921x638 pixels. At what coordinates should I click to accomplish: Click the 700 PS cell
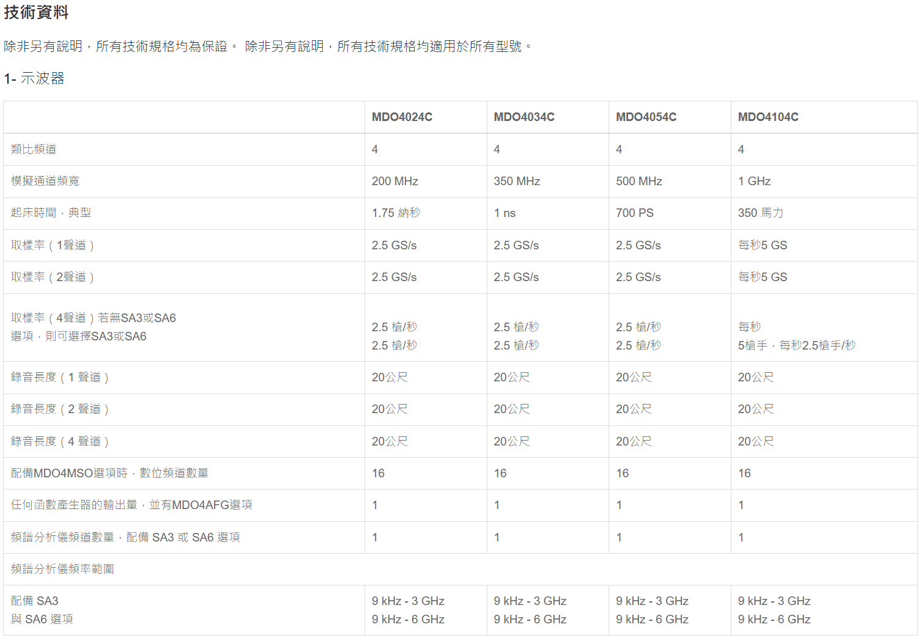[x=635, y=213]
